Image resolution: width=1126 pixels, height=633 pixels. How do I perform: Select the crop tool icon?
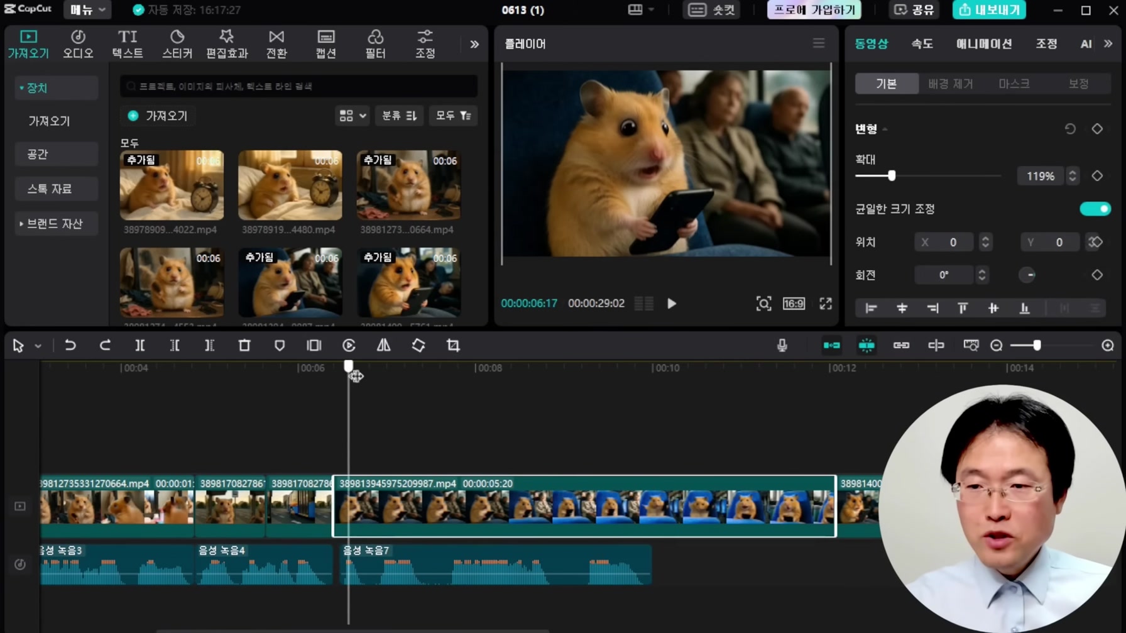point(453,345)
